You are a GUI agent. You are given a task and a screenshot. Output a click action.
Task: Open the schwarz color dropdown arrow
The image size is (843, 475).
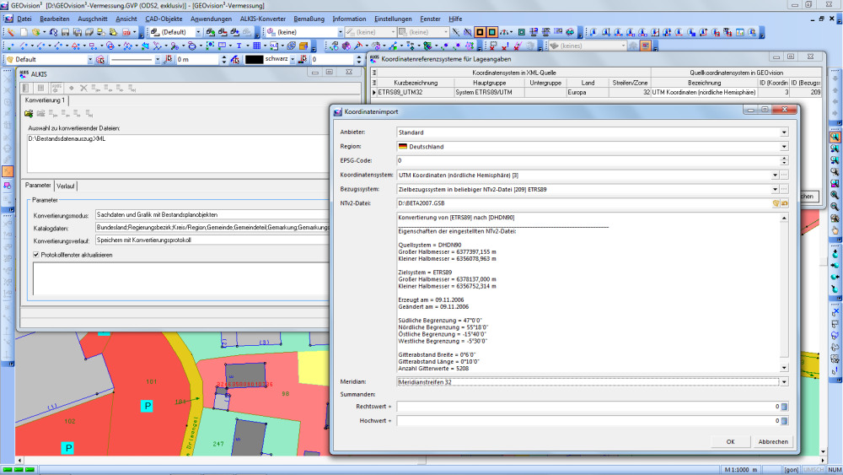293,60
